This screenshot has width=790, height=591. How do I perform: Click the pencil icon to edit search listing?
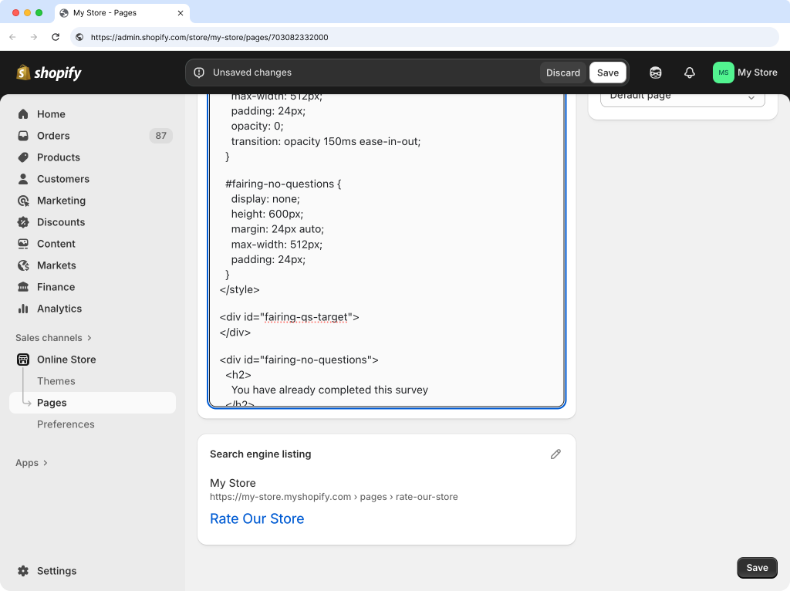tap(555, 454)
